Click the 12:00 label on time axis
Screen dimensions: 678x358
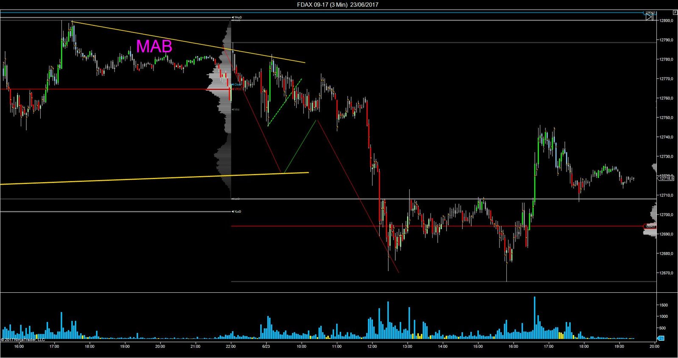click(372, 346)
